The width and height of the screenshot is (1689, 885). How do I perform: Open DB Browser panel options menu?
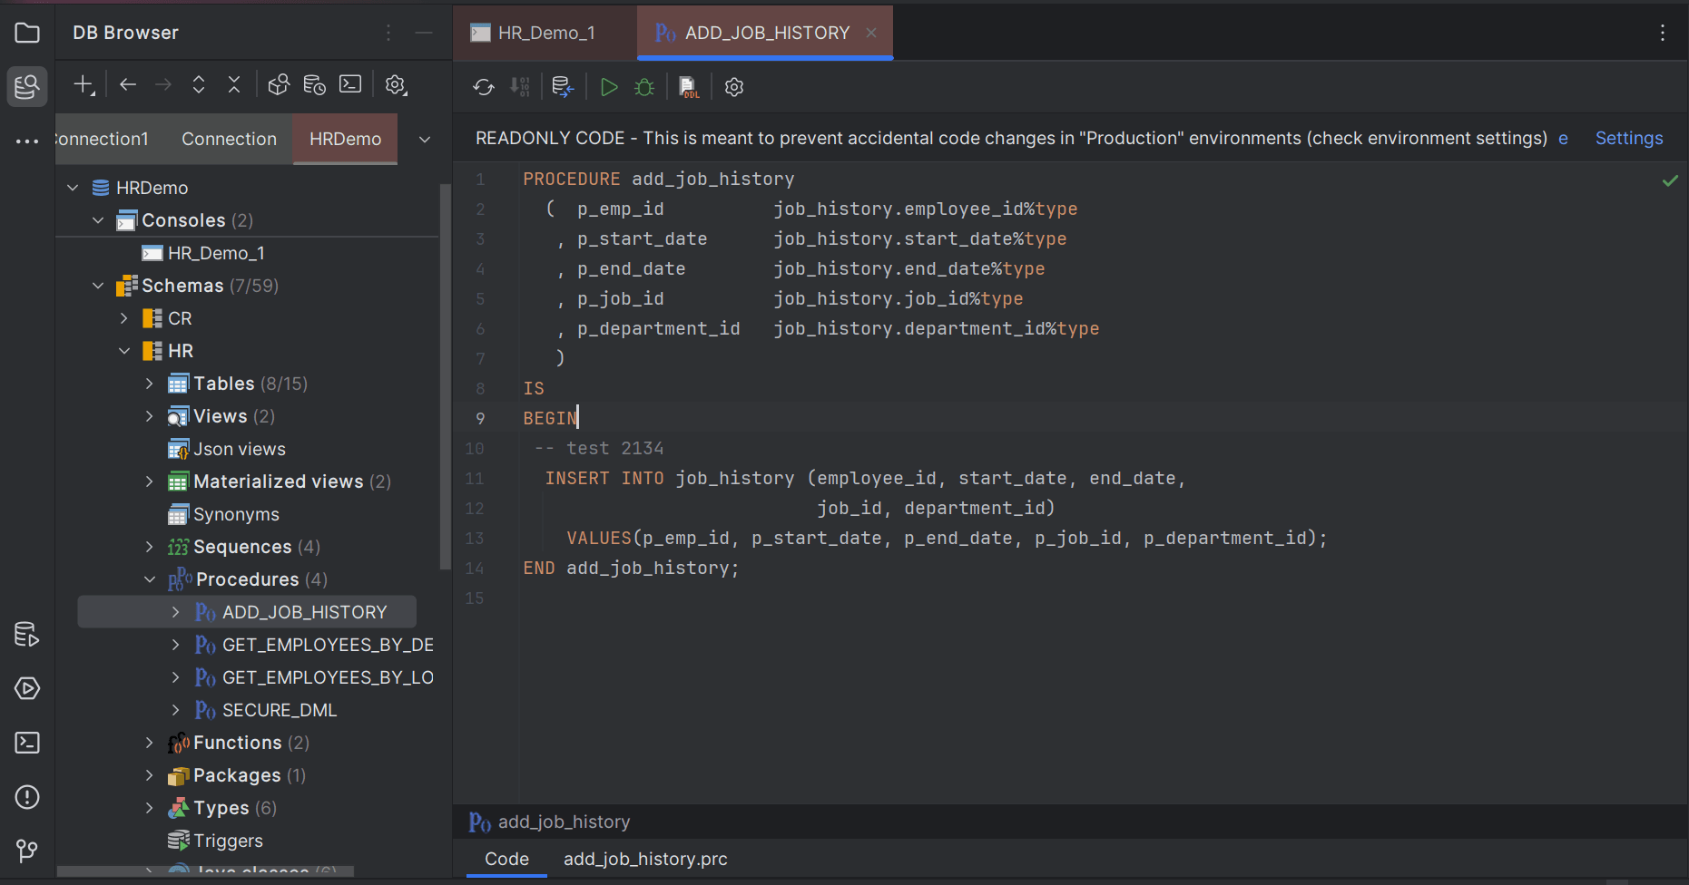pos(388,33)
